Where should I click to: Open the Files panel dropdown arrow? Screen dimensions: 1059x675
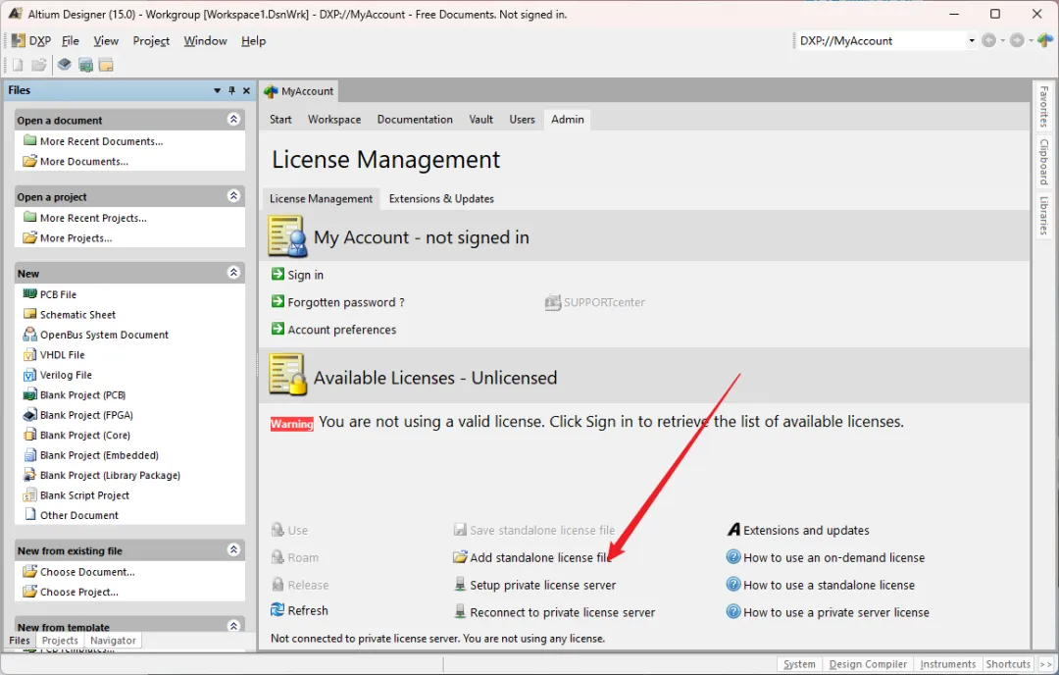pos(217,90)
